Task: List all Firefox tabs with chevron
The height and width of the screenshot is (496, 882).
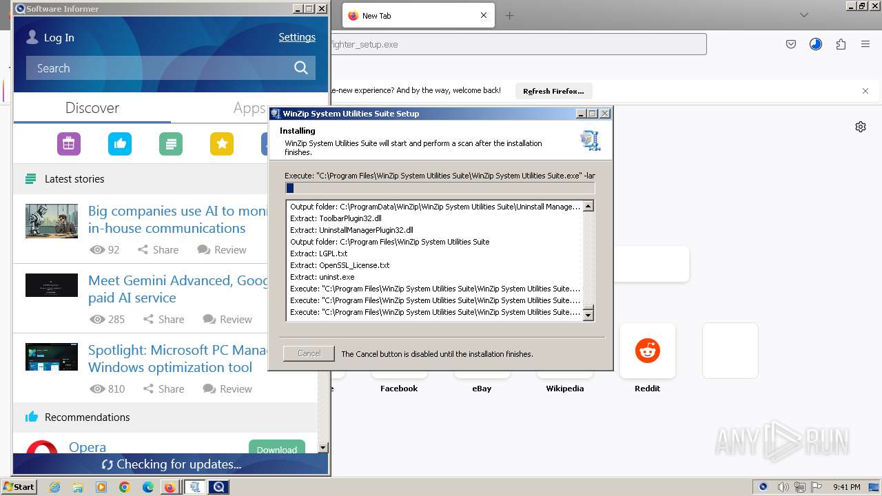Action: 804,15
